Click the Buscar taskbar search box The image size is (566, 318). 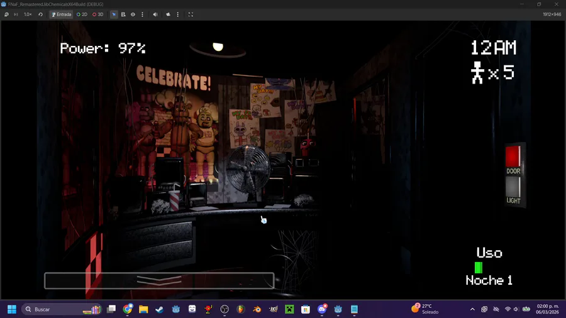pos(62,309)
